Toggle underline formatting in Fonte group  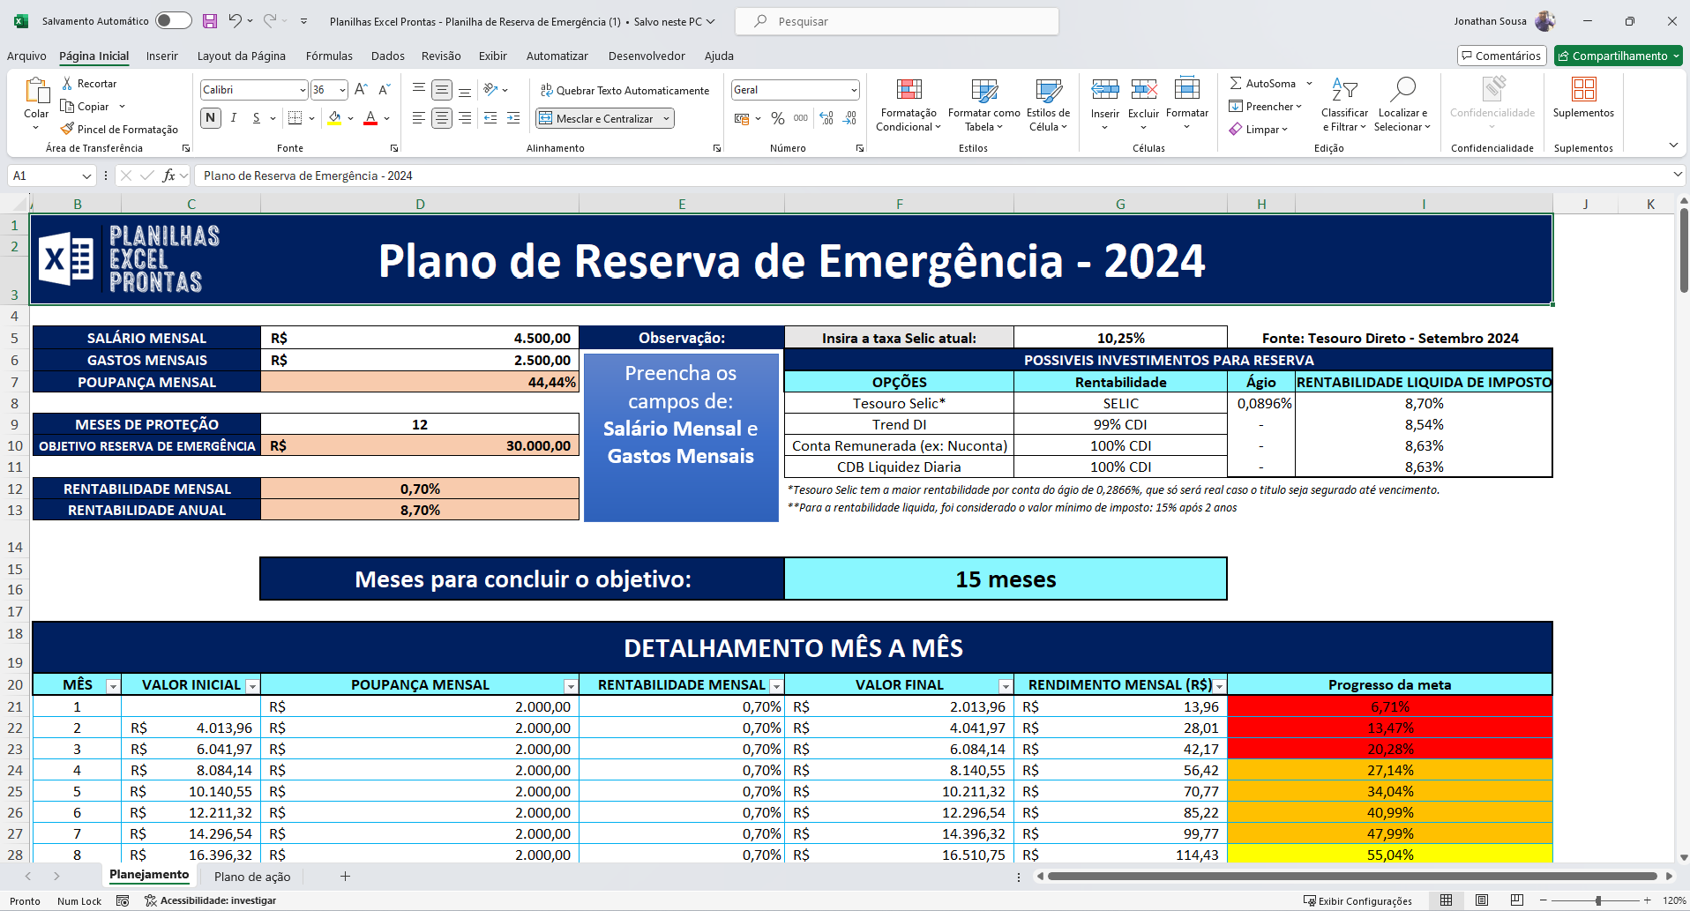(255, 117)
